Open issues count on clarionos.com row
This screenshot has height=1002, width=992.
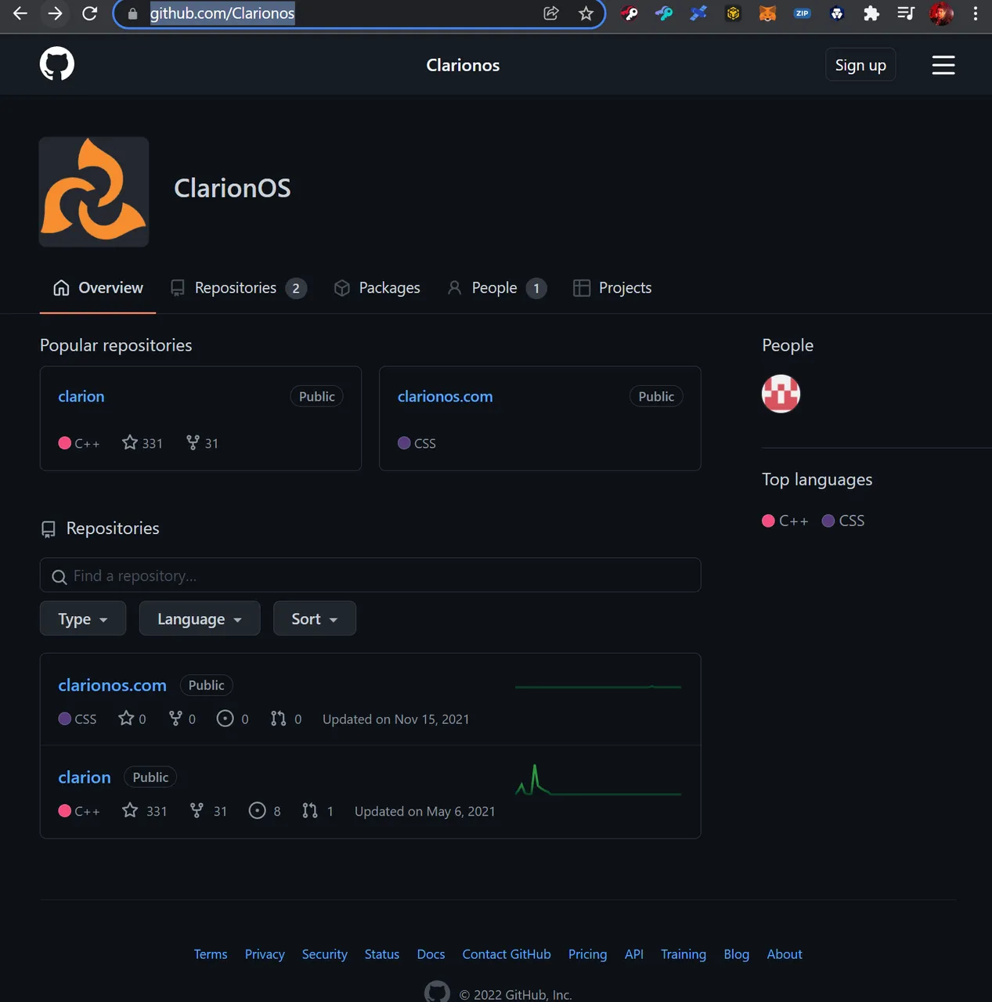(x=233, y=719)
